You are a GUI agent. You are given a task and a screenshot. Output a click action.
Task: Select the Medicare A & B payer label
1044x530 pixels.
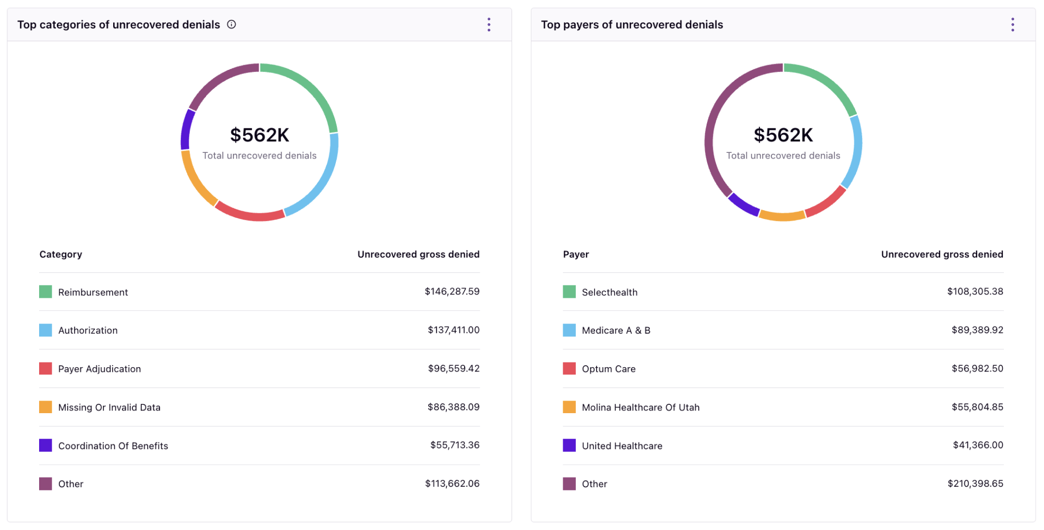point(616,330)
